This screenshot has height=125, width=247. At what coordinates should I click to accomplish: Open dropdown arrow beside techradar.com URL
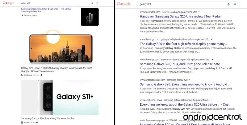click(x=199, y=12)
